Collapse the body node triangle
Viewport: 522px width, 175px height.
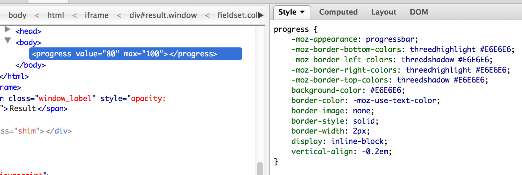[x=8, y=40]
